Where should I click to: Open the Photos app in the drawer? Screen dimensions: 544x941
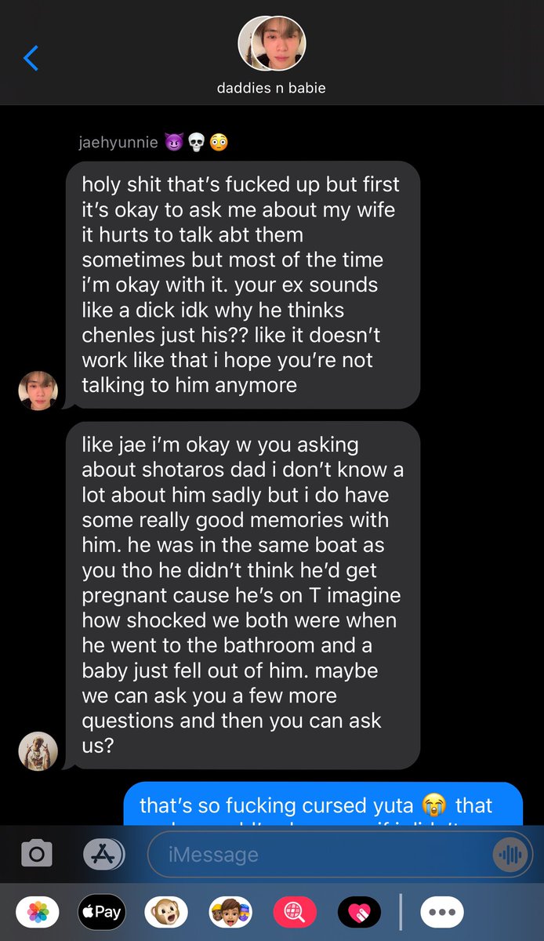(x=37, y=913)
